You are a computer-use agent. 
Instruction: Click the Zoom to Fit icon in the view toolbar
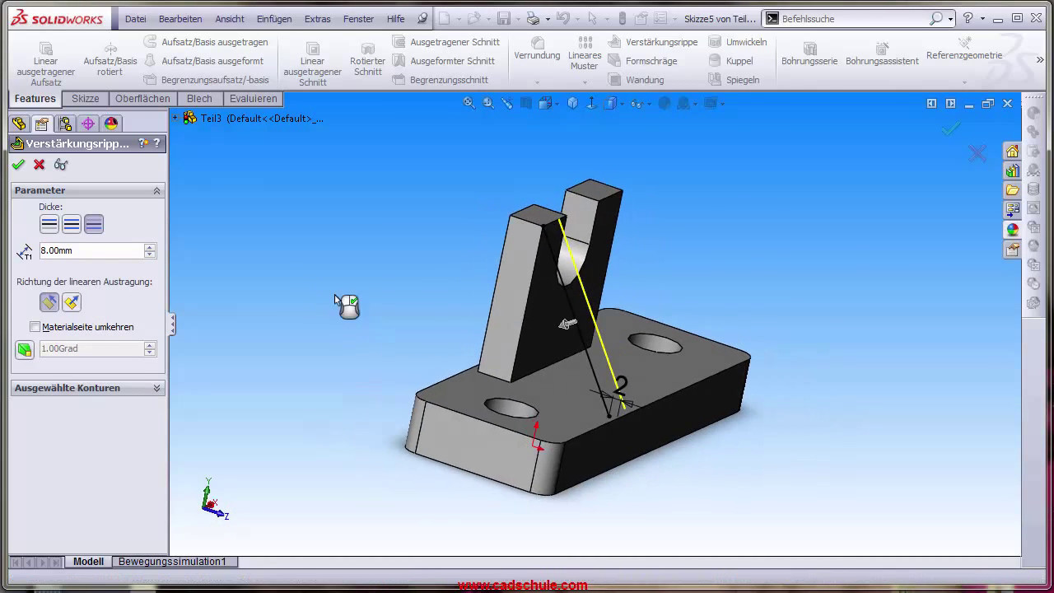tap(469, 103)
